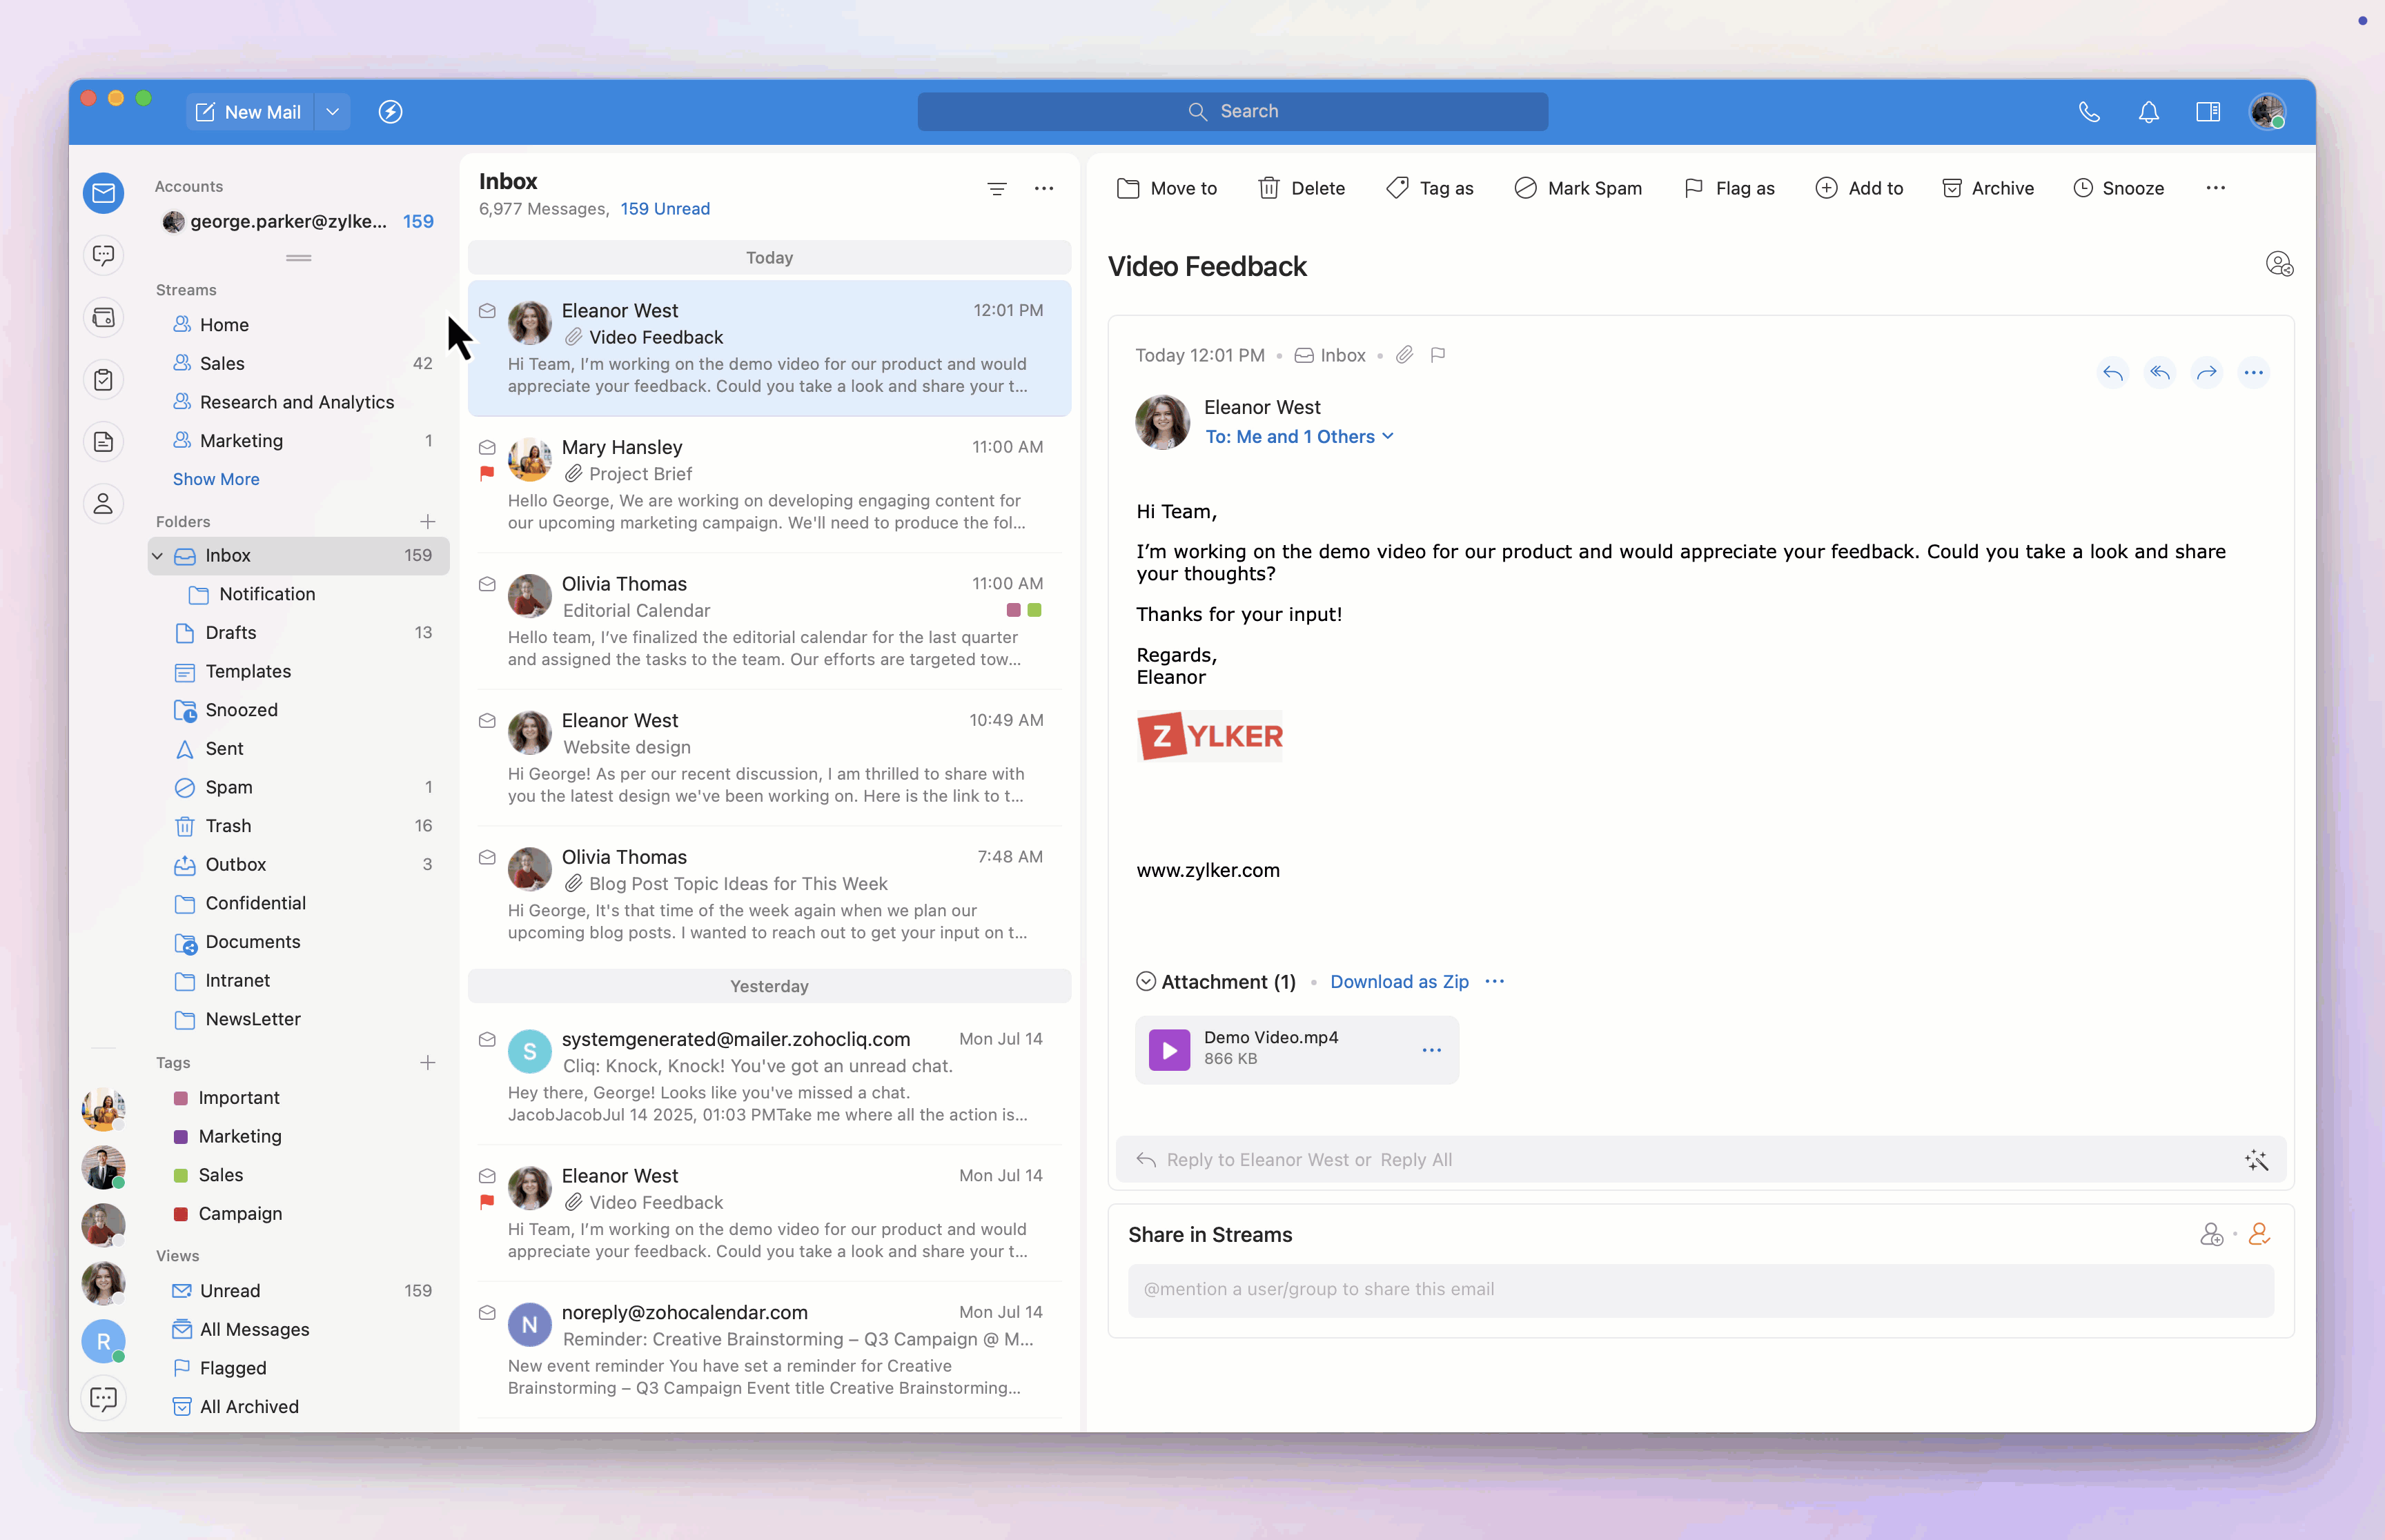The image size is (2385, 1540).
Task: Toggle the flag on the open email header
Action: [1437, 355]
